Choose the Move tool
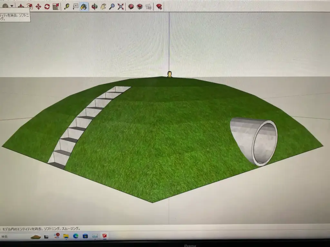The image size is (330, 247). [x=38, y=6]
